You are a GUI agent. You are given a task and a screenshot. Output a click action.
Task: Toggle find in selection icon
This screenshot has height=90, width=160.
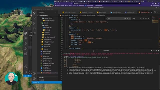(146, 18)
